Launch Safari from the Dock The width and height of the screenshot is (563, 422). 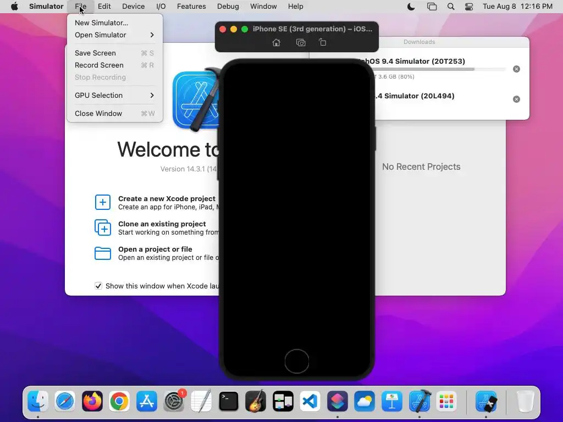(x=65, y=401)
